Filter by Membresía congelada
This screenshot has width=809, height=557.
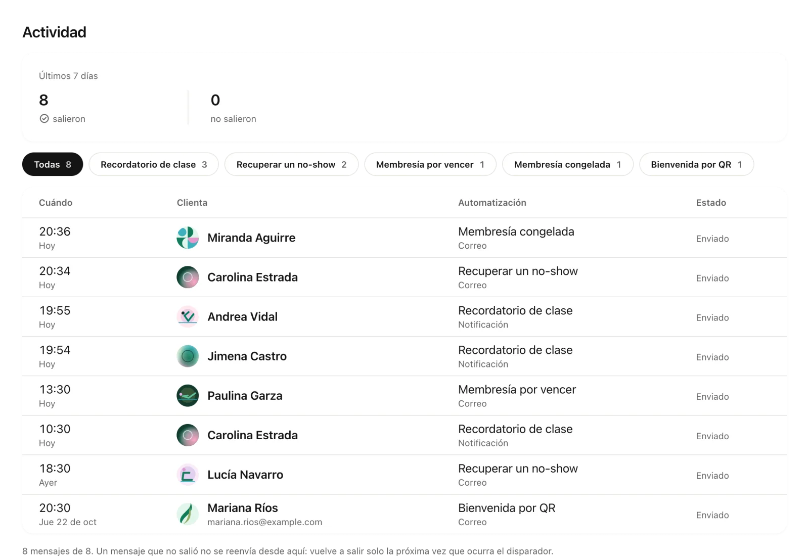click(x=568, y=164)
